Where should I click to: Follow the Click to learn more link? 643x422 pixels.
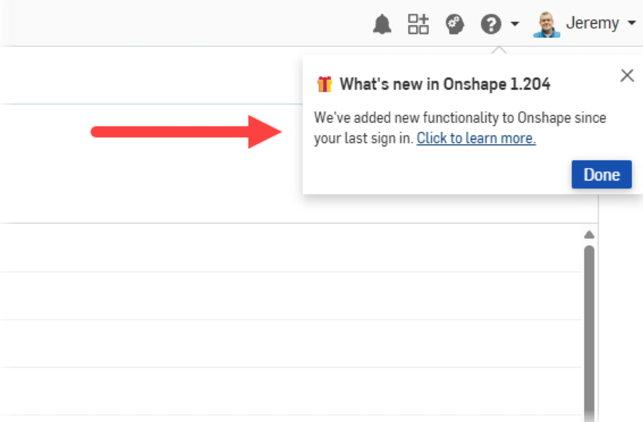pyautogui.click(x=476, y=138)
